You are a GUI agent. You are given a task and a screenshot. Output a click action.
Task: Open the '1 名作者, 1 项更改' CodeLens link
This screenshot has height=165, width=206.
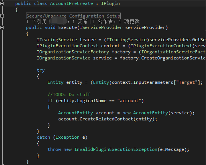click(x=116, y=22)
